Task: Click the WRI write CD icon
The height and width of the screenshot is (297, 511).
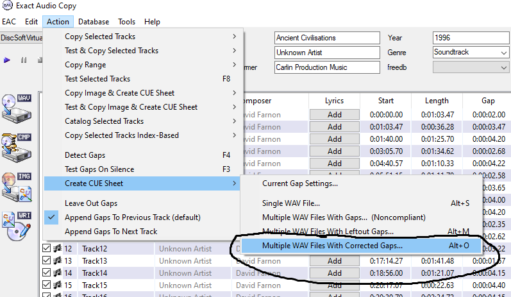Action: (x=17, y=226)
